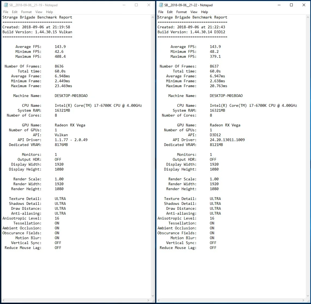Click the resize grip of left Notepad
The image size is (311, 304).
point(153,300)
